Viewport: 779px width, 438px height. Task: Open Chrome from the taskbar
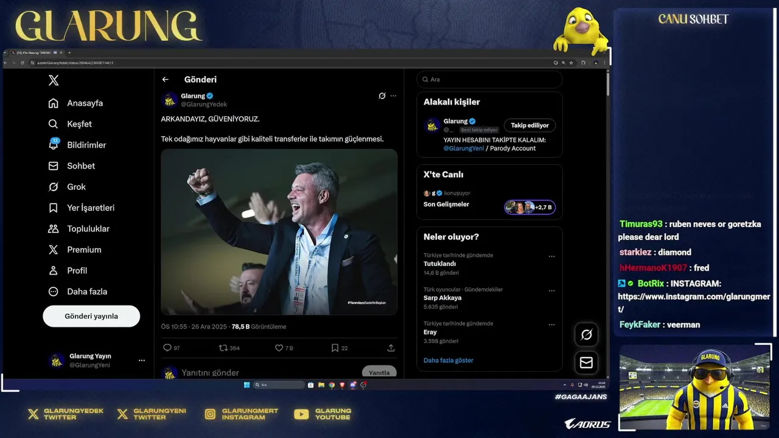click(332, 385)
